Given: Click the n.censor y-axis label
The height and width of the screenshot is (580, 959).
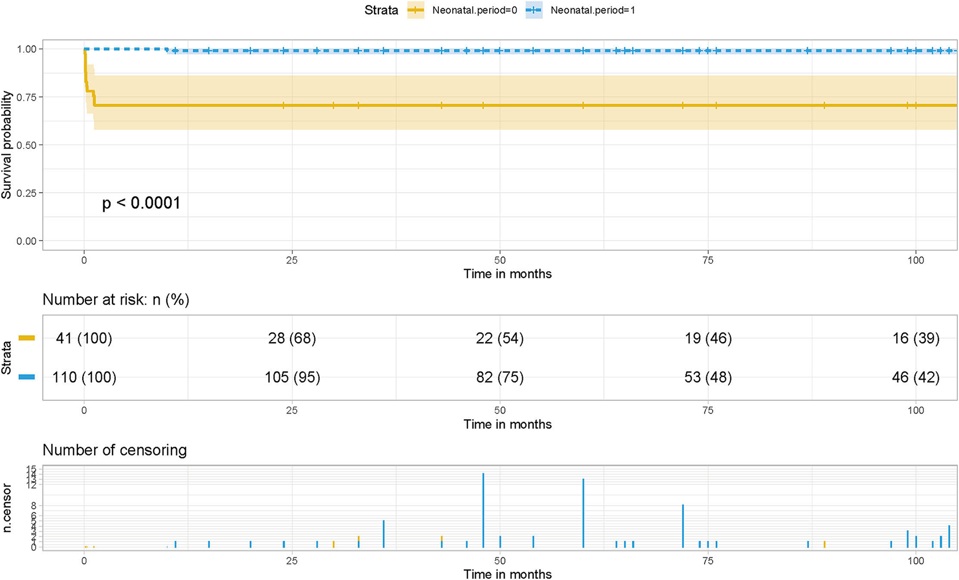Looking at the screenshot, I should tap(6, 509).
